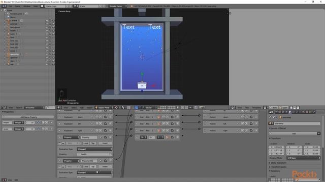This screenshot has height=182, width=325.
Task: Click the state icon on bottom controller
Action: (x=167, y=137)
